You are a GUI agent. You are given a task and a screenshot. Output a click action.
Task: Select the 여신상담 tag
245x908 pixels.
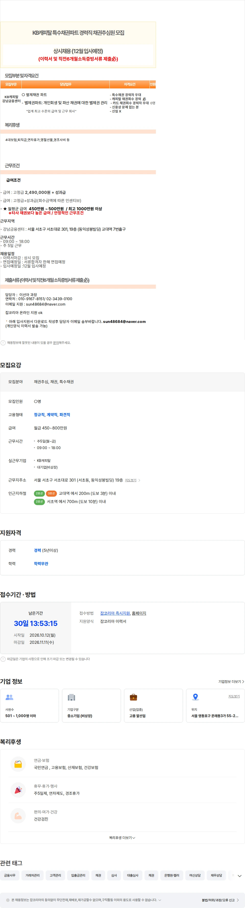click(195, 875)
